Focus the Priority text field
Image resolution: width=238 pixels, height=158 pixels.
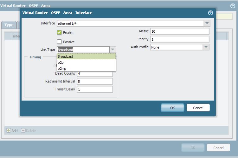pyautogui.click(x=179, y=39)
